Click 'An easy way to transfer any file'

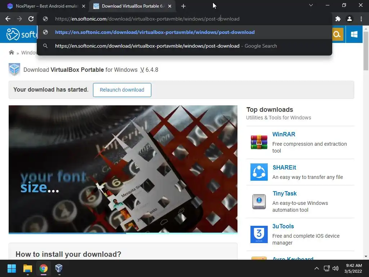tap(308, 177)
